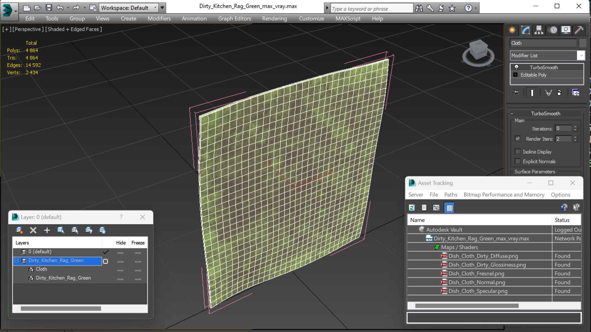Open the quick access toolbar dropdown arrow

pyautogui.click(x=162, y=8)
